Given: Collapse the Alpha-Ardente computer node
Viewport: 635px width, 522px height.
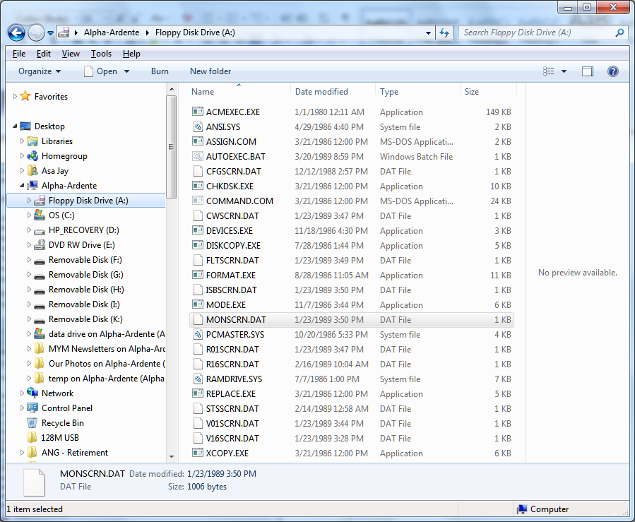Looking at the screenshot, I should tap(22, 186).
